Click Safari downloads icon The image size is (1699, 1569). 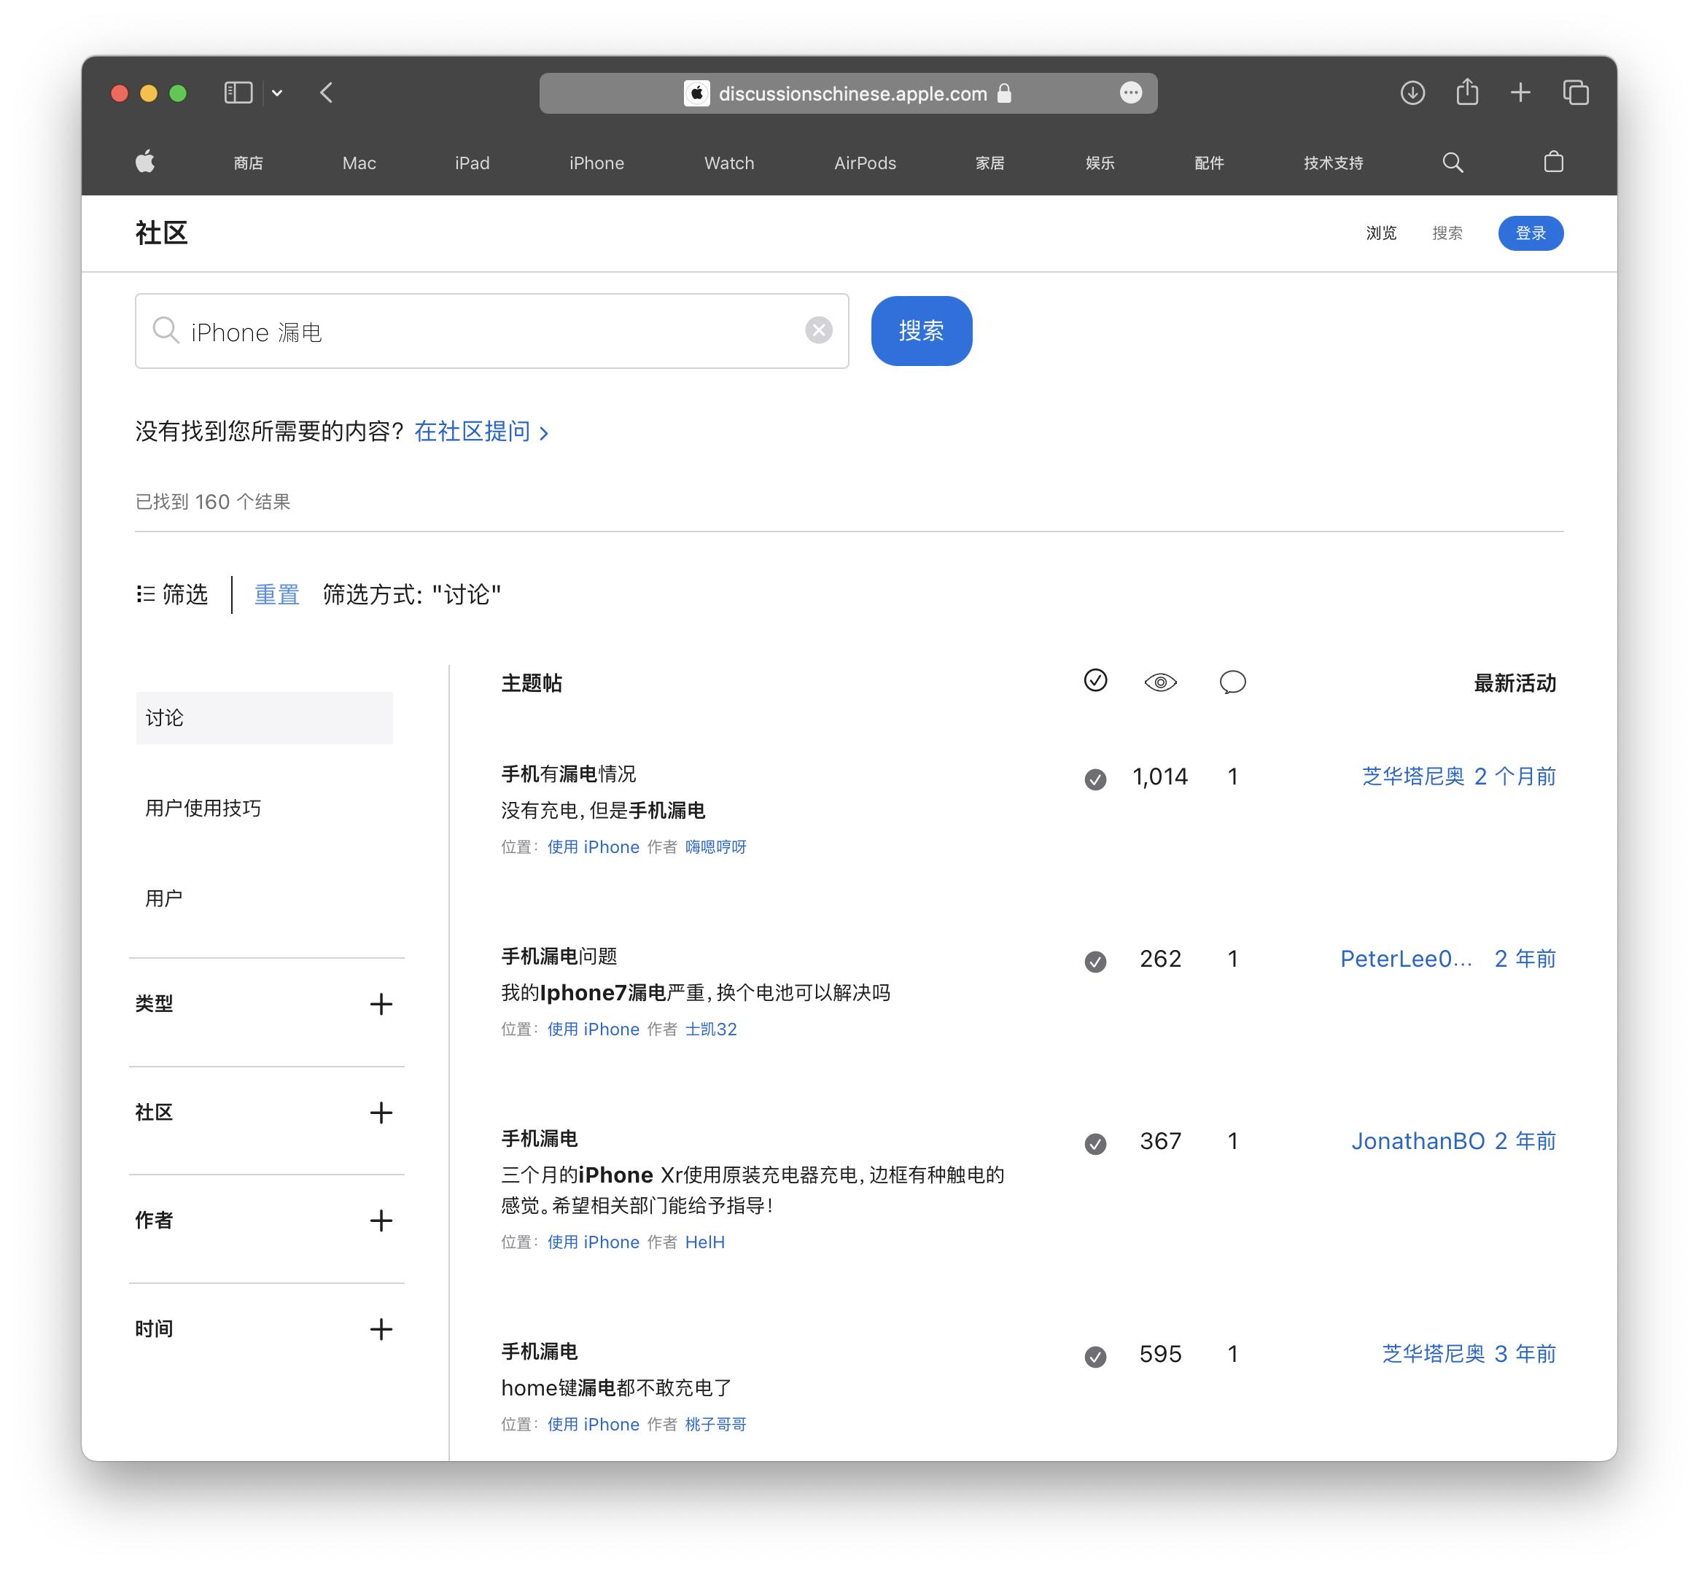coord(1412,93)
